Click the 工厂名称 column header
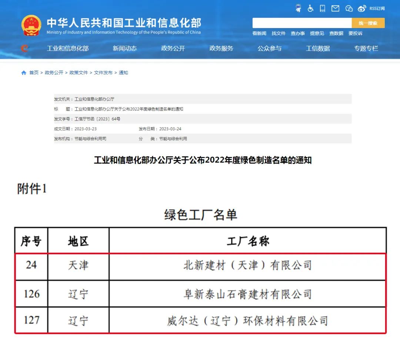This screenshot has height=347, width=400. (x=248, y=241)
